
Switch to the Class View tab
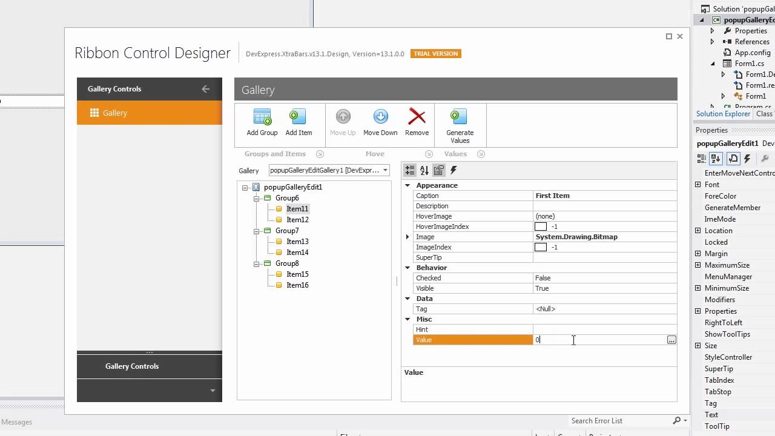pyautogui.click(x=764, y=113)
